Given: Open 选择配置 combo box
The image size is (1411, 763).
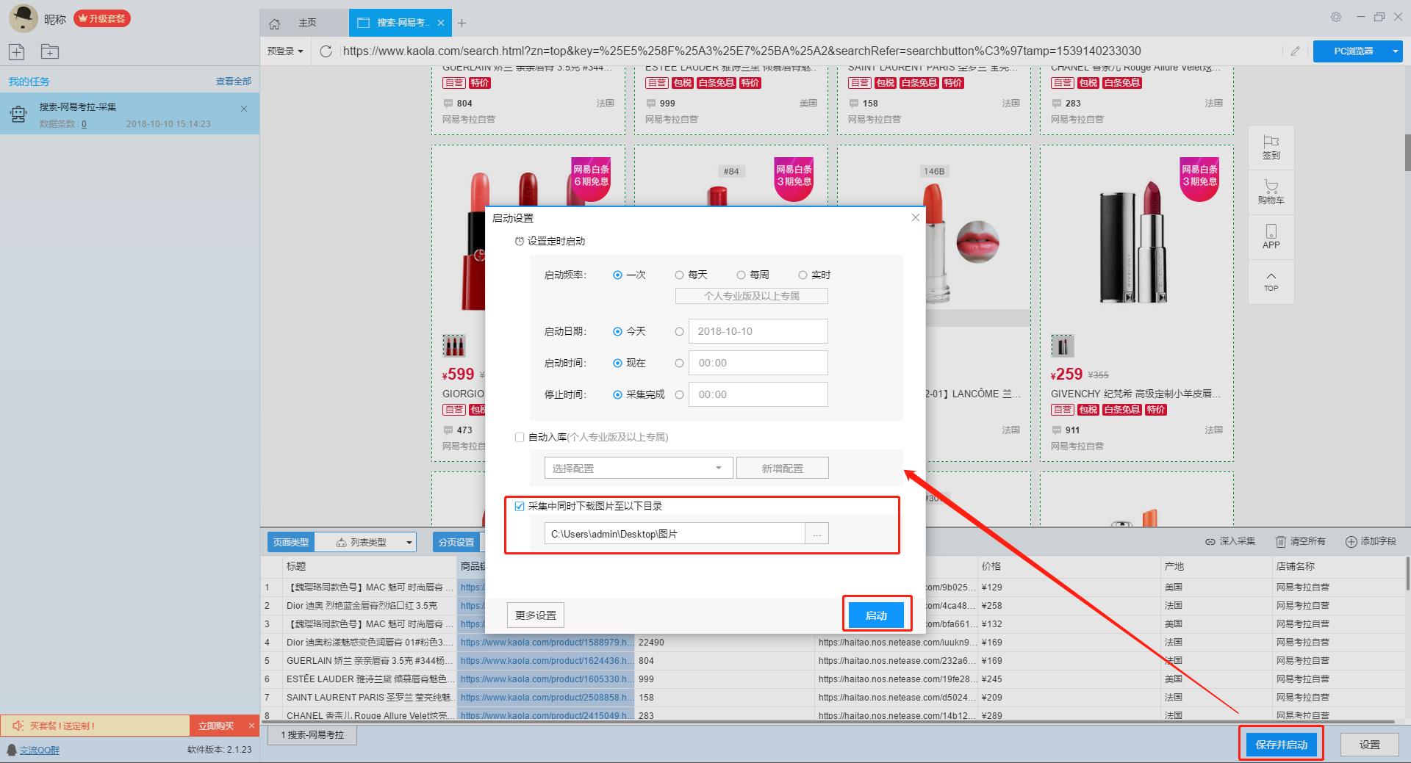Looking at the screenshot, I should click(x=639, y=468).
